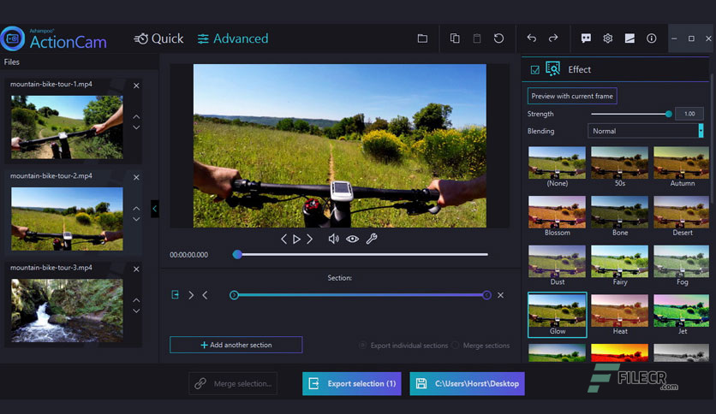Move mountain-bike-tour-2.mp4 down
Viewport: 716px width, 414px height.
coord(136,219)
